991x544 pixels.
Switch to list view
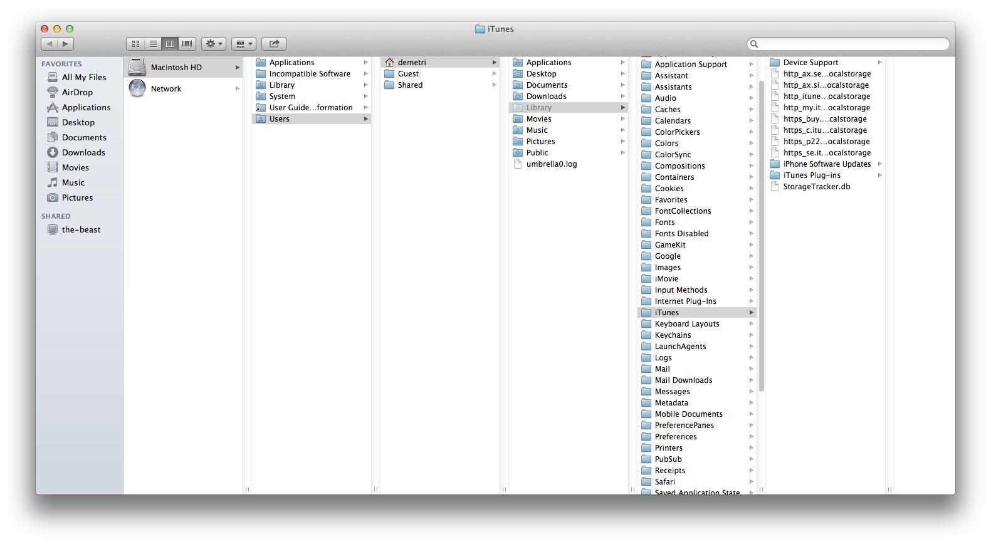click(153, 44)
